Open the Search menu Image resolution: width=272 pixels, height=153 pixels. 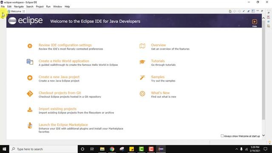(x=30, y=7)
